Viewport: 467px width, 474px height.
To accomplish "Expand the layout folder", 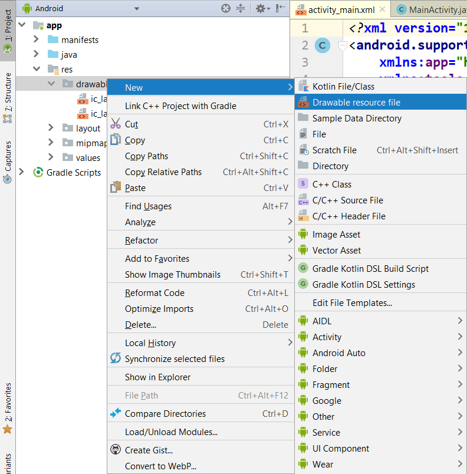I will point(51,127).
